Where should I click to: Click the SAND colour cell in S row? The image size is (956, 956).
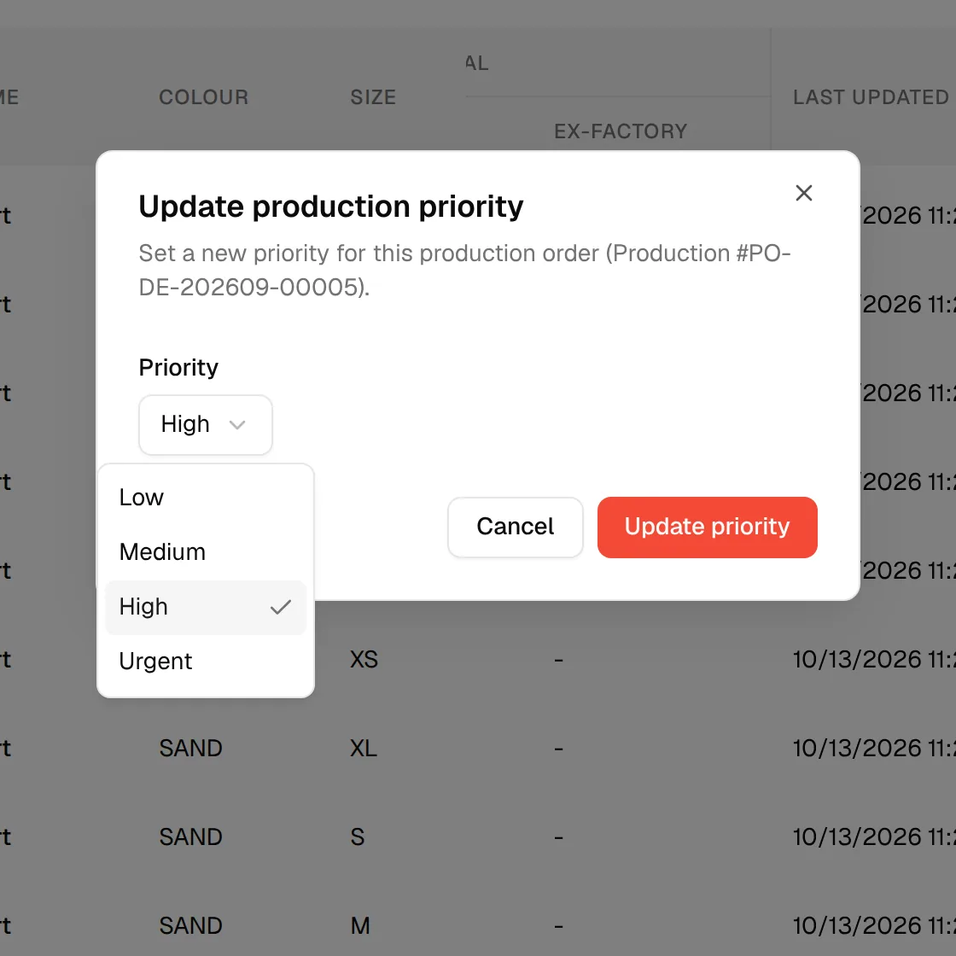tap(191, 837)
